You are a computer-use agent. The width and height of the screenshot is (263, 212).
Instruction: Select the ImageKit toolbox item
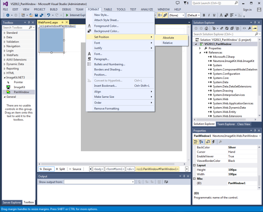click(x=18, y=87)
